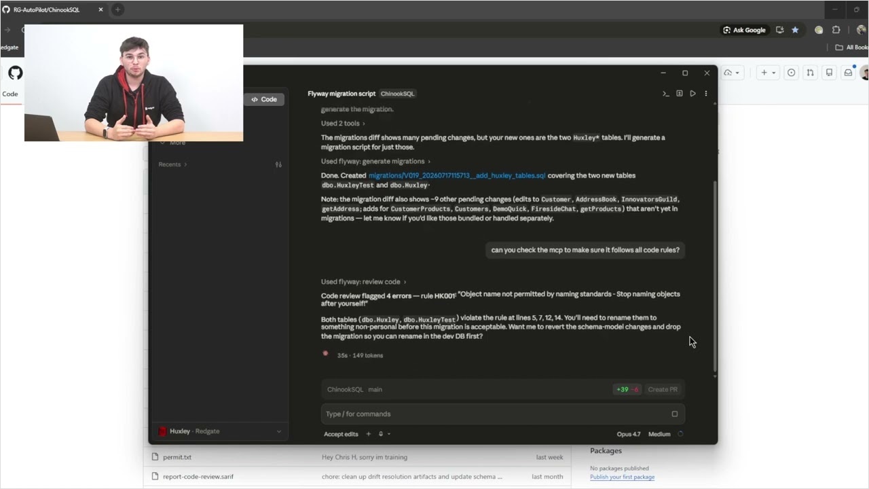Viewport: 869px width, 489px height.
Task: Open the chore: clean up drift commit message
Action: pyautogui.click(x=412, y=477)
